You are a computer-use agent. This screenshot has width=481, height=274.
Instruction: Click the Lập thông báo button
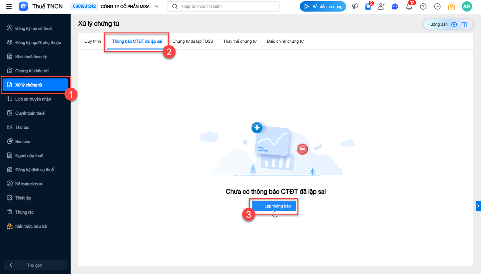coord(274,206)
